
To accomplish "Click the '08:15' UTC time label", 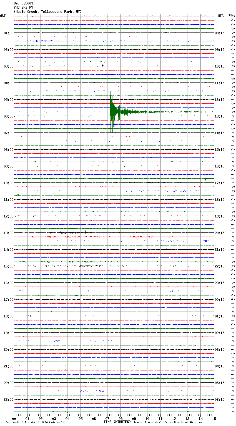I will click(220, 33).
